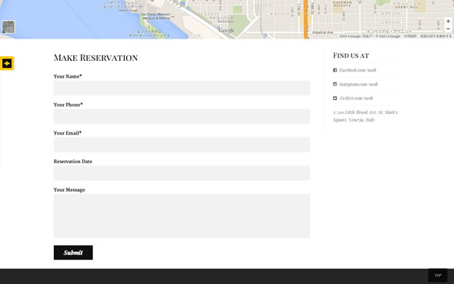The image size is (454, 284).
Task: Click the Twitter icon in sidebar
Action: click(x=335, y=99)
